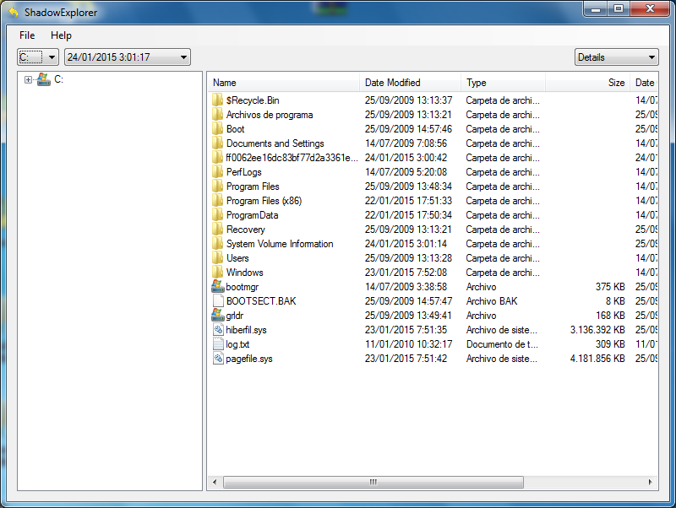Click the ShadowExplorer title bar icon

(14, 12)
